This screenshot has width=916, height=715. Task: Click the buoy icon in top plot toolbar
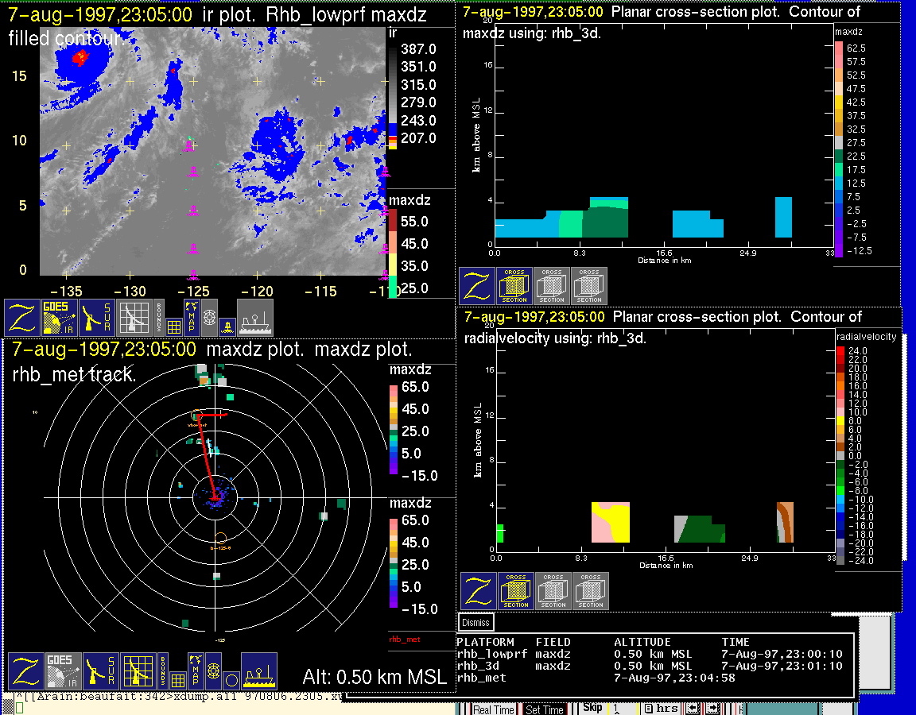227,325
